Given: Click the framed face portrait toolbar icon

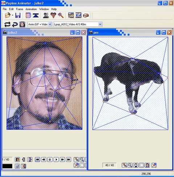Looking at the screenshot, I should click(x=28, y=16).
